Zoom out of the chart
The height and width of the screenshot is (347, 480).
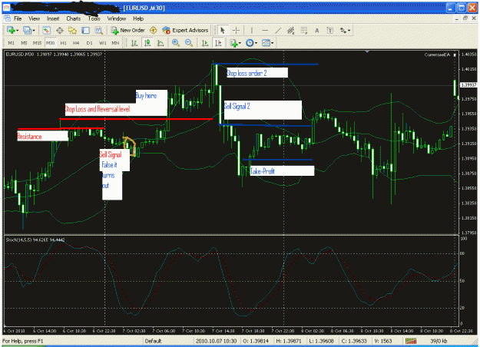tap(189, 43)
